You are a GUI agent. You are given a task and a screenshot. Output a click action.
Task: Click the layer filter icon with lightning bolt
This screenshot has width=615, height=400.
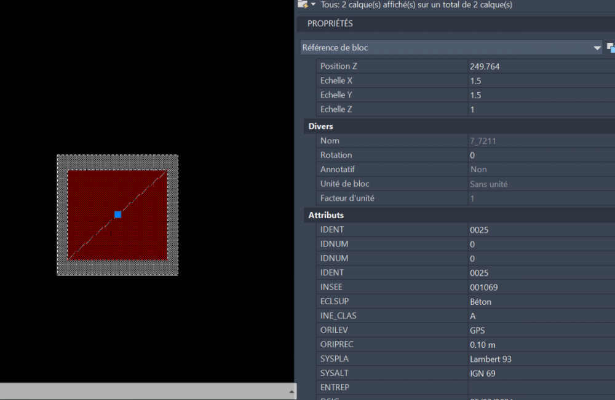pyautogui.click(x=303, y=4)
